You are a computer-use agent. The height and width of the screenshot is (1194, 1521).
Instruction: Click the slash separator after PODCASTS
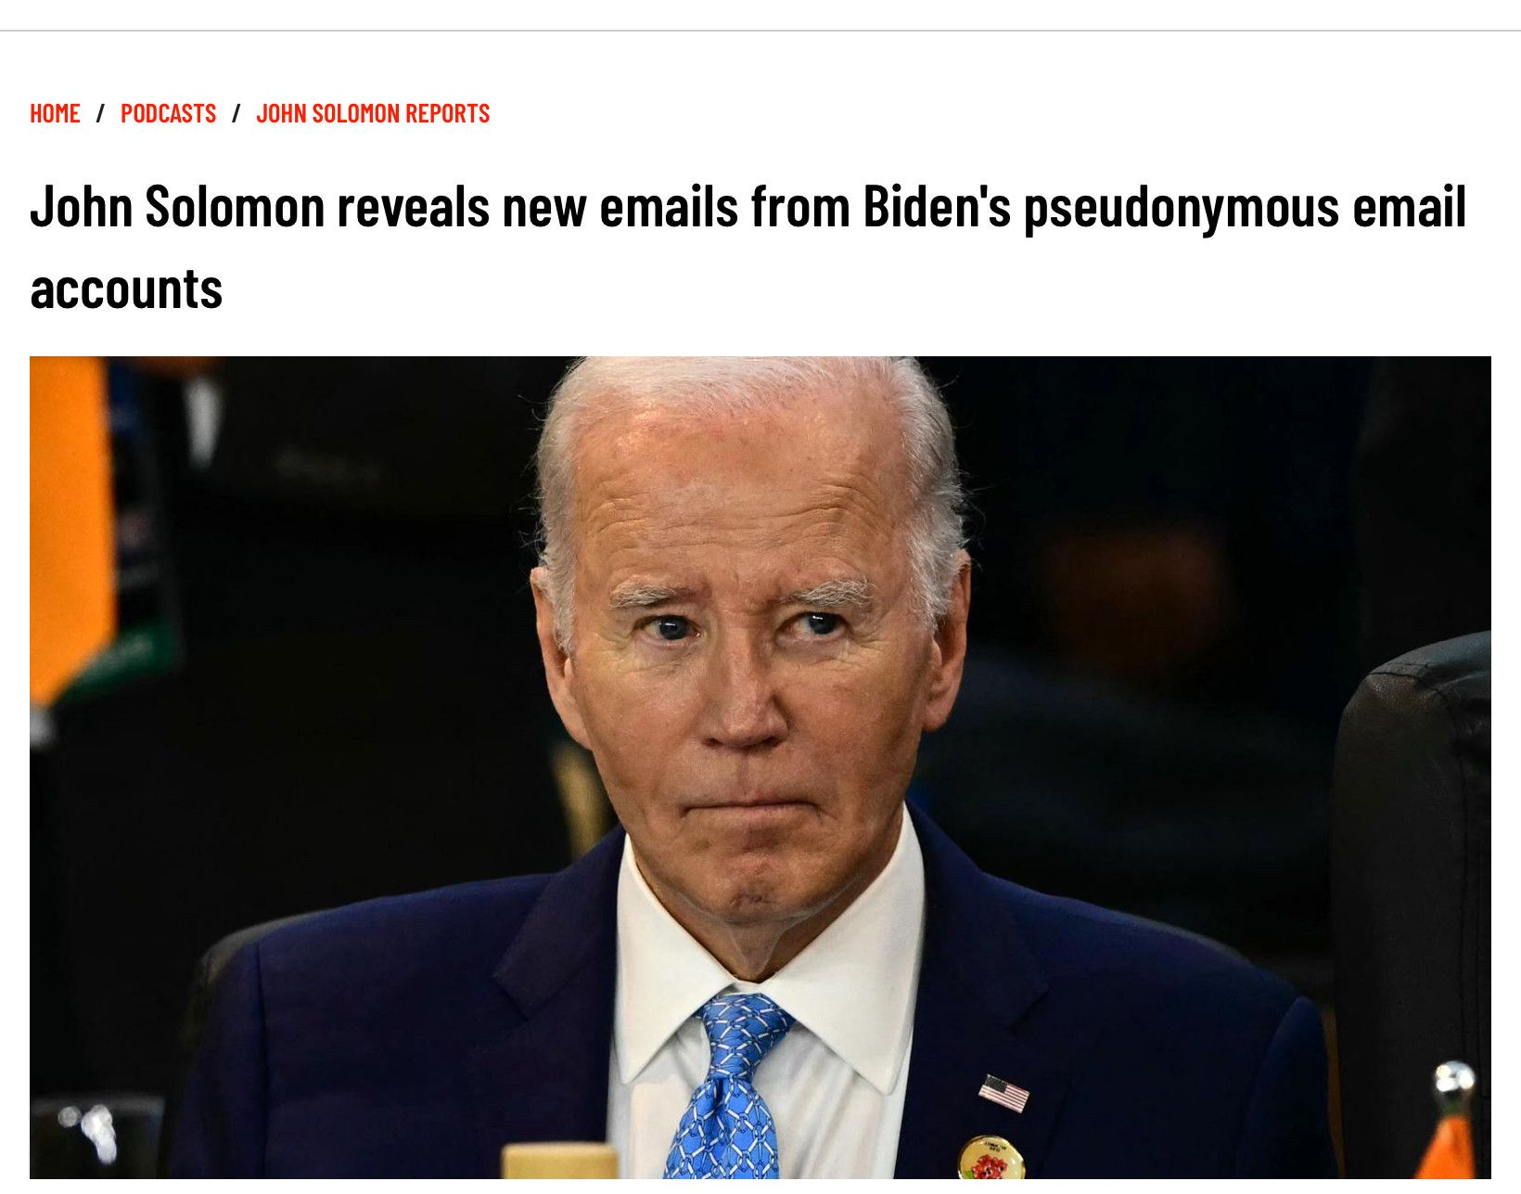click(x=236, y=113)
